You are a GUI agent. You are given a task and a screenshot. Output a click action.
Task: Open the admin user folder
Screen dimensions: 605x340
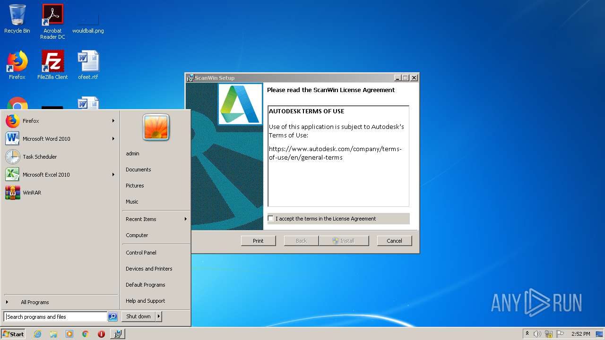coord(132,153)
